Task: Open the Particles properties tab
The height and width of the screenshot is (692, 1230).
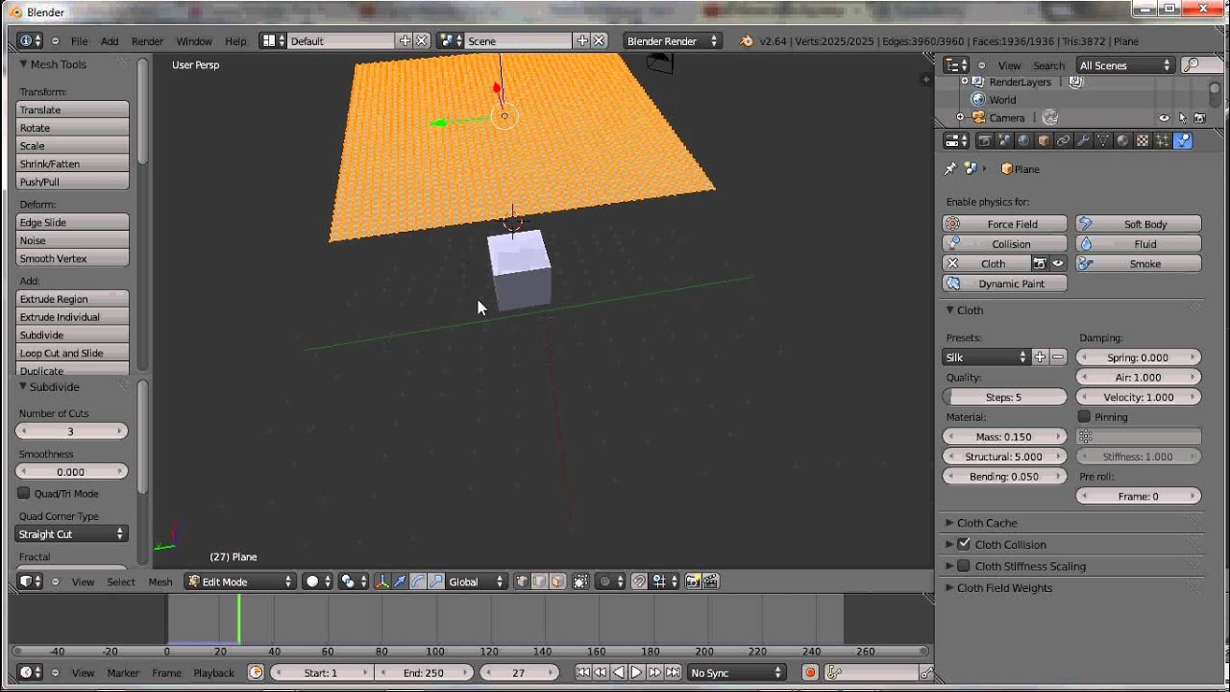Action: (1163, 140)
